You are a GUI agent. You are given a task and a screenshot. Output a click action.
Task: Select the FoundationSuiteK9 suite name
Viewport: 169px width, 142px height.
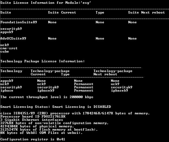tap(19, 22)
